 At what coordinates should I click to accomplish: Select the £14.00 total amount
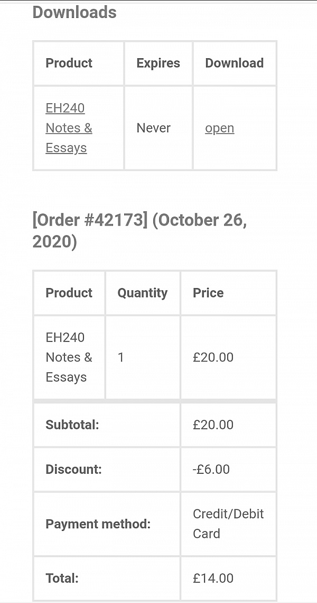pos(213,579)
